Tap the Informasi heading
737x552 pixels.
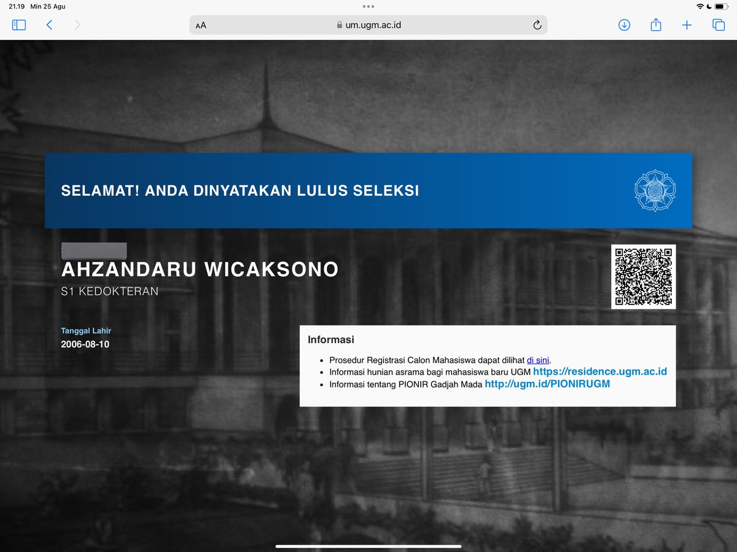click(x=331, y=339)
